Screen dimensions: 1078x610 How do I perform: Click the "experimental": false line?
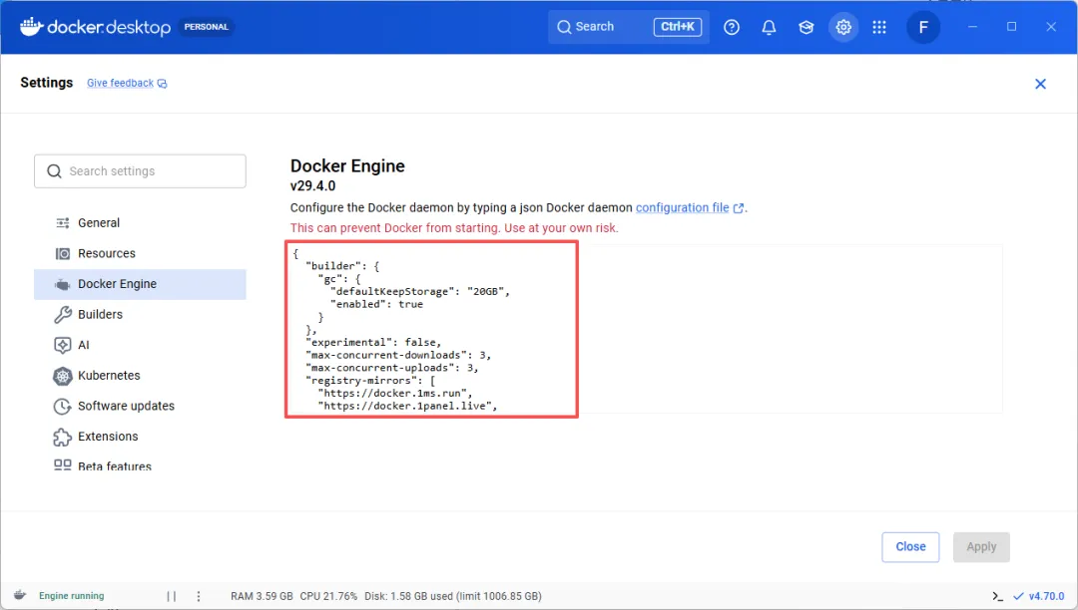coord(373,343)
